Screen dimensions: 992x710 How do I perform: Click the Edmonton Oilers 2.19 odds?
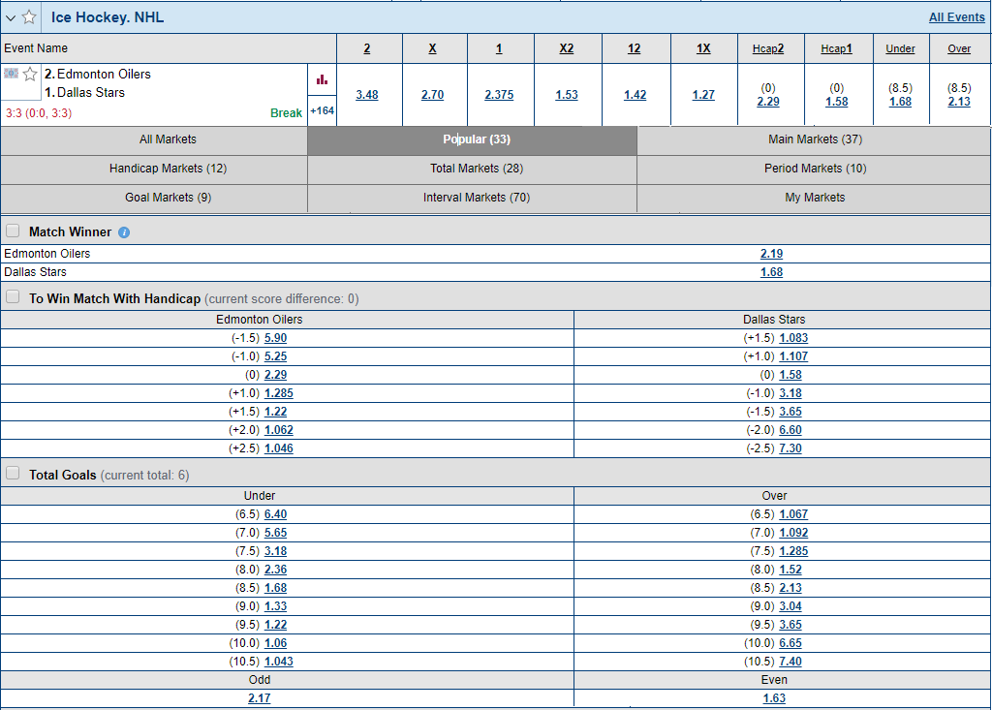coord(771,254)
